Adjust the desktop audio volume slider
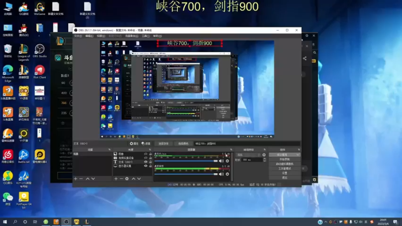Screen dimensions: 402x226 coord(186,174)
